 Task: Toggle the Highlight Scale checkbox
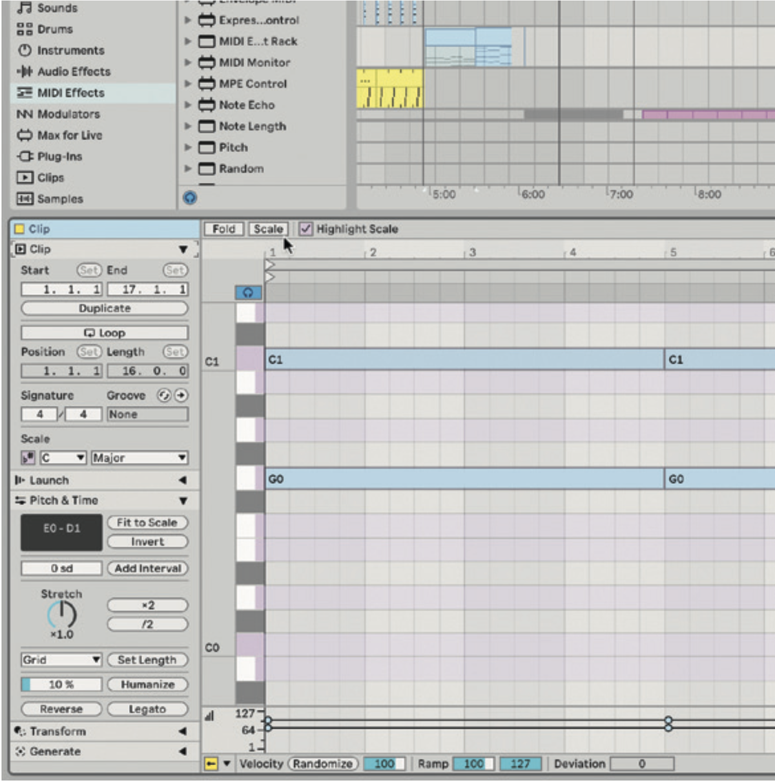(x=304, y=229)
